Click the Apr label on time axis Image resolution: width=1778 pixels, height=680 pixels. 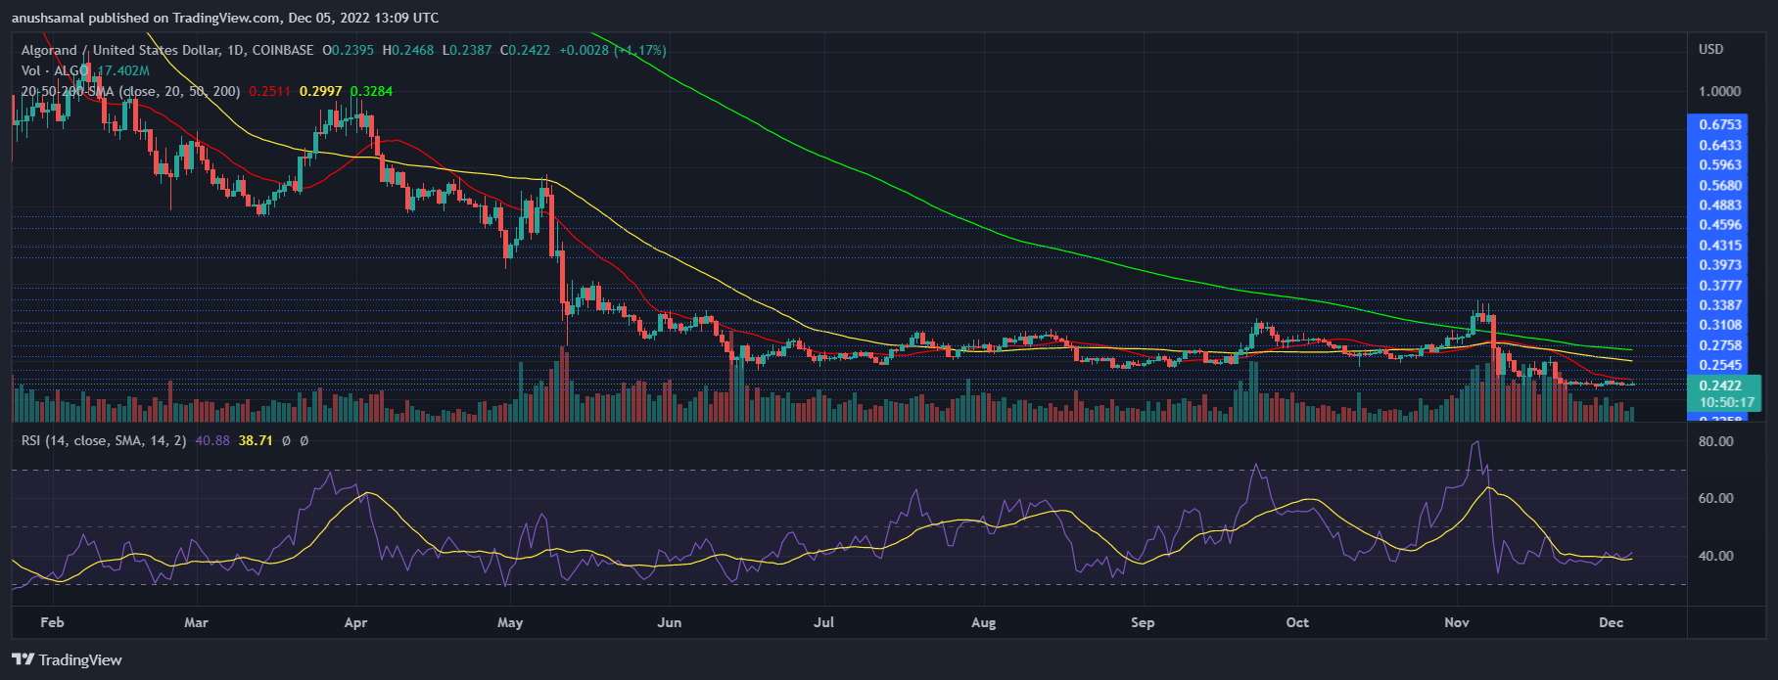pos(355,622)
